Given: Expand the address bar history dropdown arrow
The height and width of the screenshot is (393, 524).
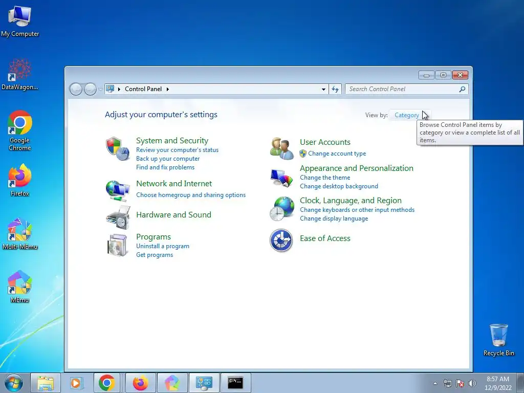Looking at the screenshot, I should point(323,89).
